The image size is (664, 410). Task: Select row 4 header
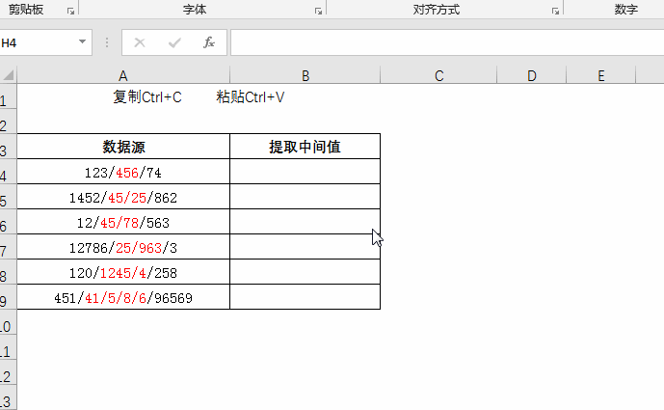8,172
